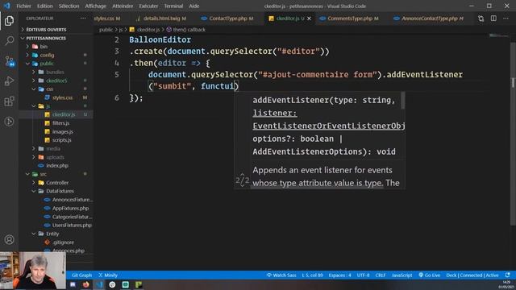Click Git Graph in the status bar
Screen dimensions: 516x290
coord(81,275)
